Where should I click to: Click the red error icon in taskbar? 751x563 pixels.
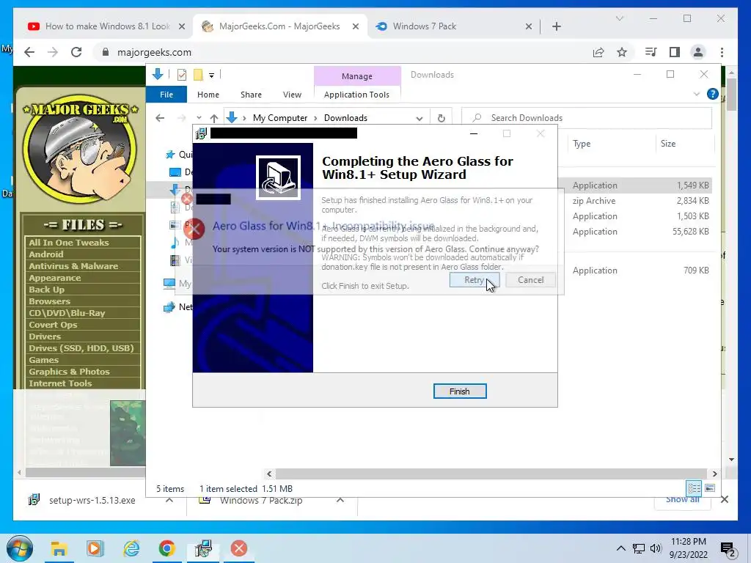click(238, 548)
